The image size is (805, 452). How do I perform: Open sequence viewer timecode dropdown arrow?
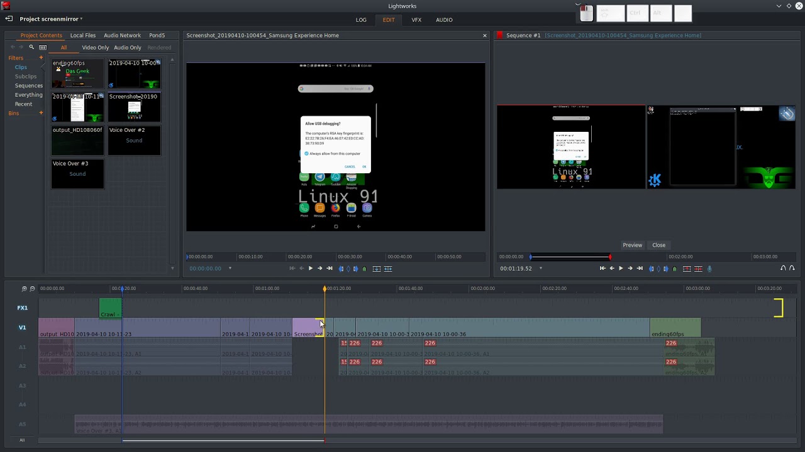pos(540,269)
